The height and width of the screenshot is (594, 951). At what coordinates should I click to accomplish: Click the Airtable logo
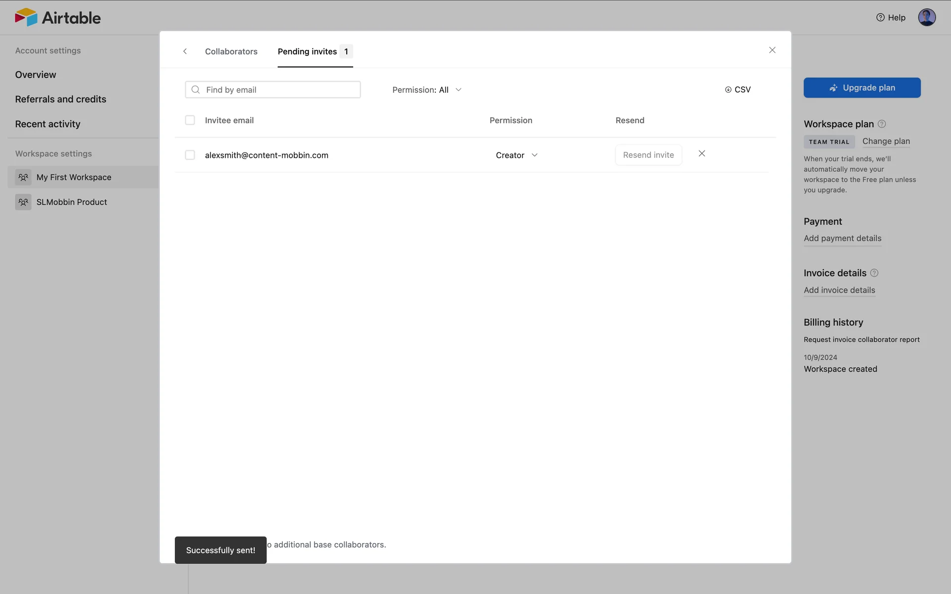[x=57, y=17]
